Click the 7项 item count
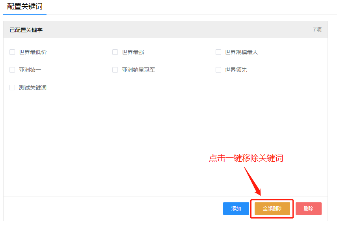This screenshot has width=337, height=226. [317, 30]
